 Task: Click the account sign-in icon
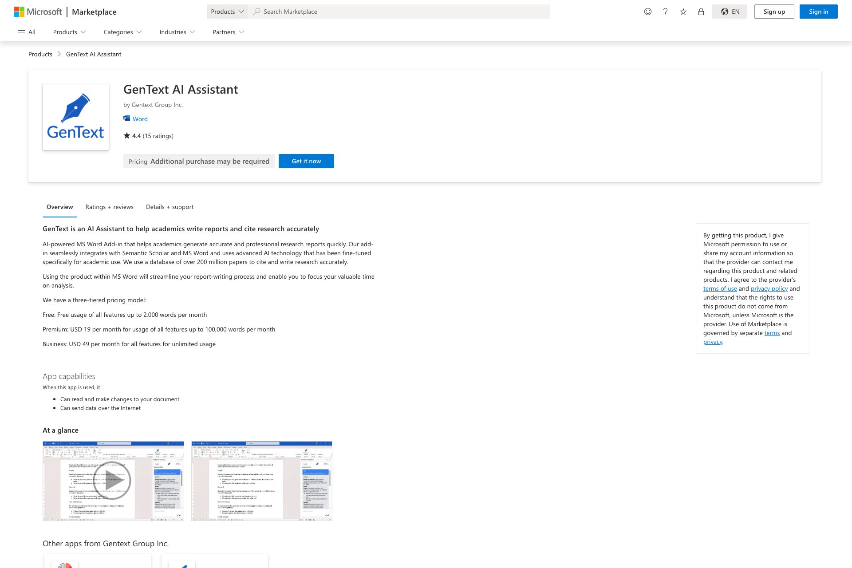coord(701,12)
